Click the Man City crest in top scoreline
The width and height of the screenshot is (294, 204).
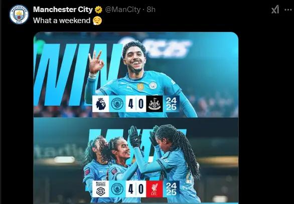pos(117,104)
